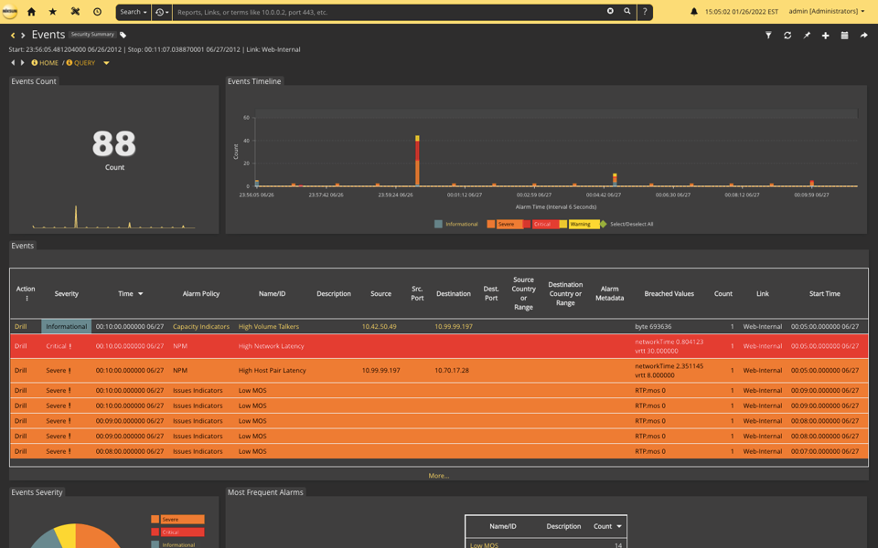Open the calendar time range icon
The image size is (878, 548).
tap(844, 36)
